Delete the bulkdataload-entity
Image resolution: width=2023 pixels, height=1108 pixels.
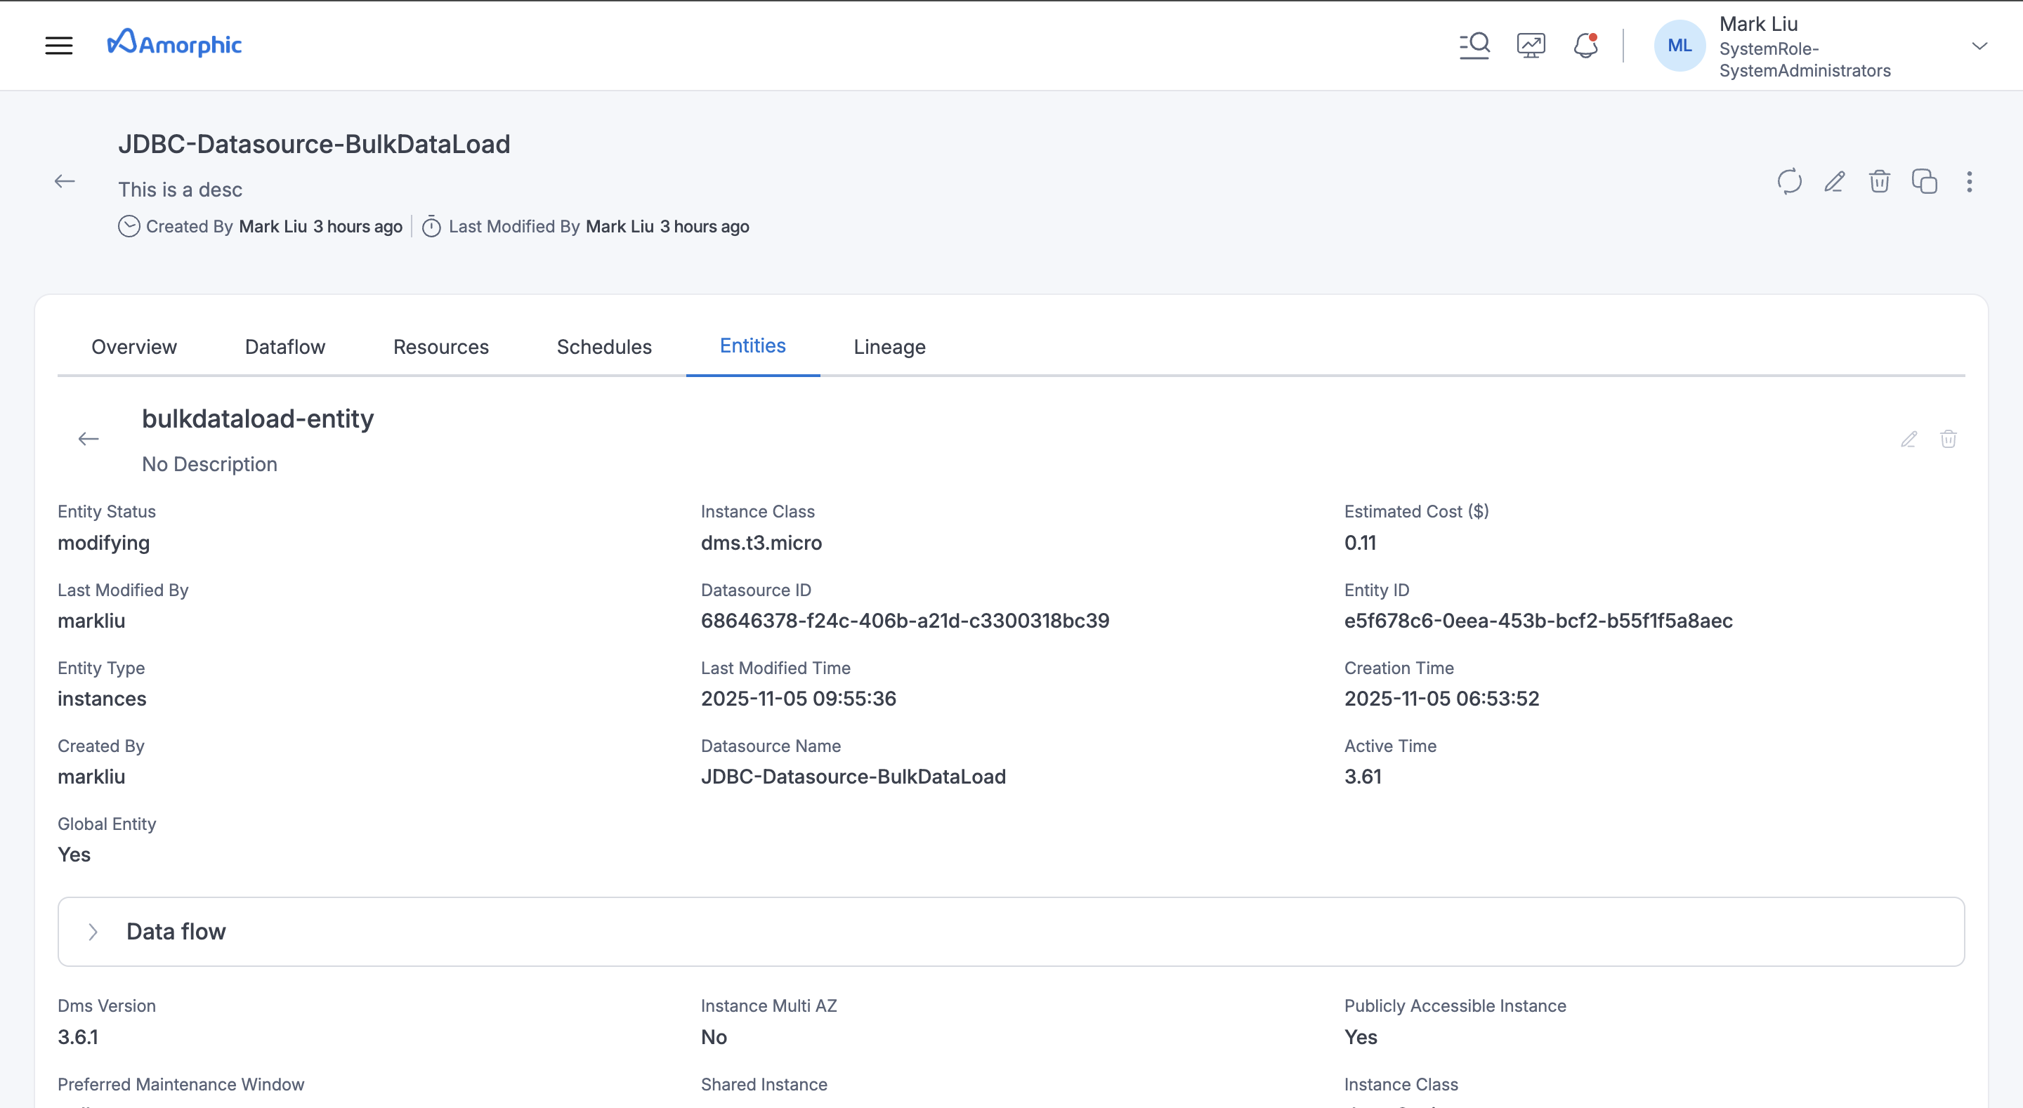coord(1949,439)
